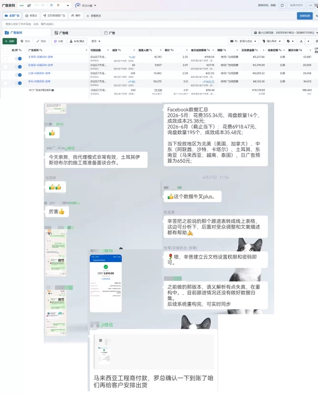The height and width of the screenshot is (394, 318).
Task: Click the ¥19,729.83 total spend value
Action: 258,90
